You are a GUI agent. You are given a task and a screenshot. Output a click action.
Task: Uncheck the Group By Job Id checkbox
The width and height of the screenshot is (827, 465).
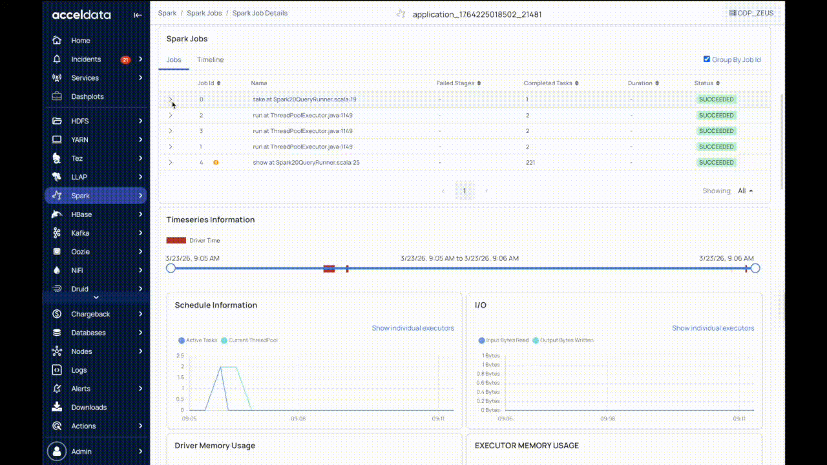coord(707,59)
